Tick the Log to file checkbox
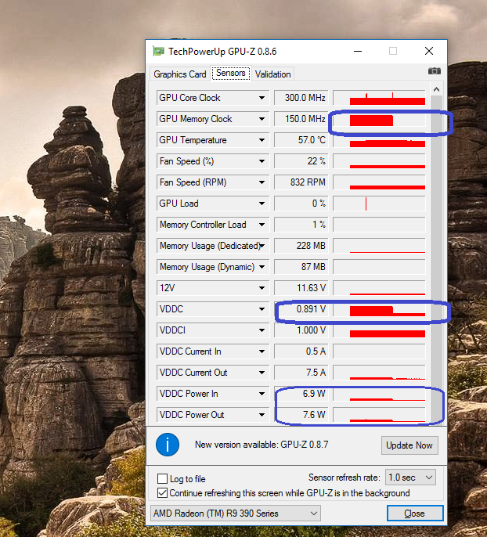The width and height of the screenshot is (487, 537). (x=162, y=478)
